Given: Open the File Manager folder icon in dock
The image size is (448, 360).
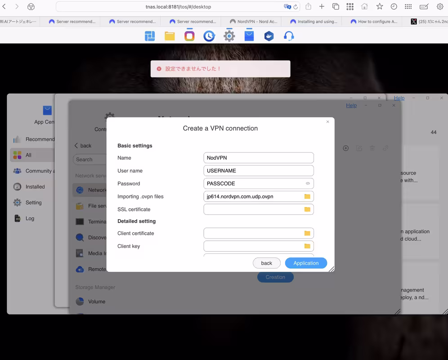Looking at the screenshot, I should pos(170,36).
